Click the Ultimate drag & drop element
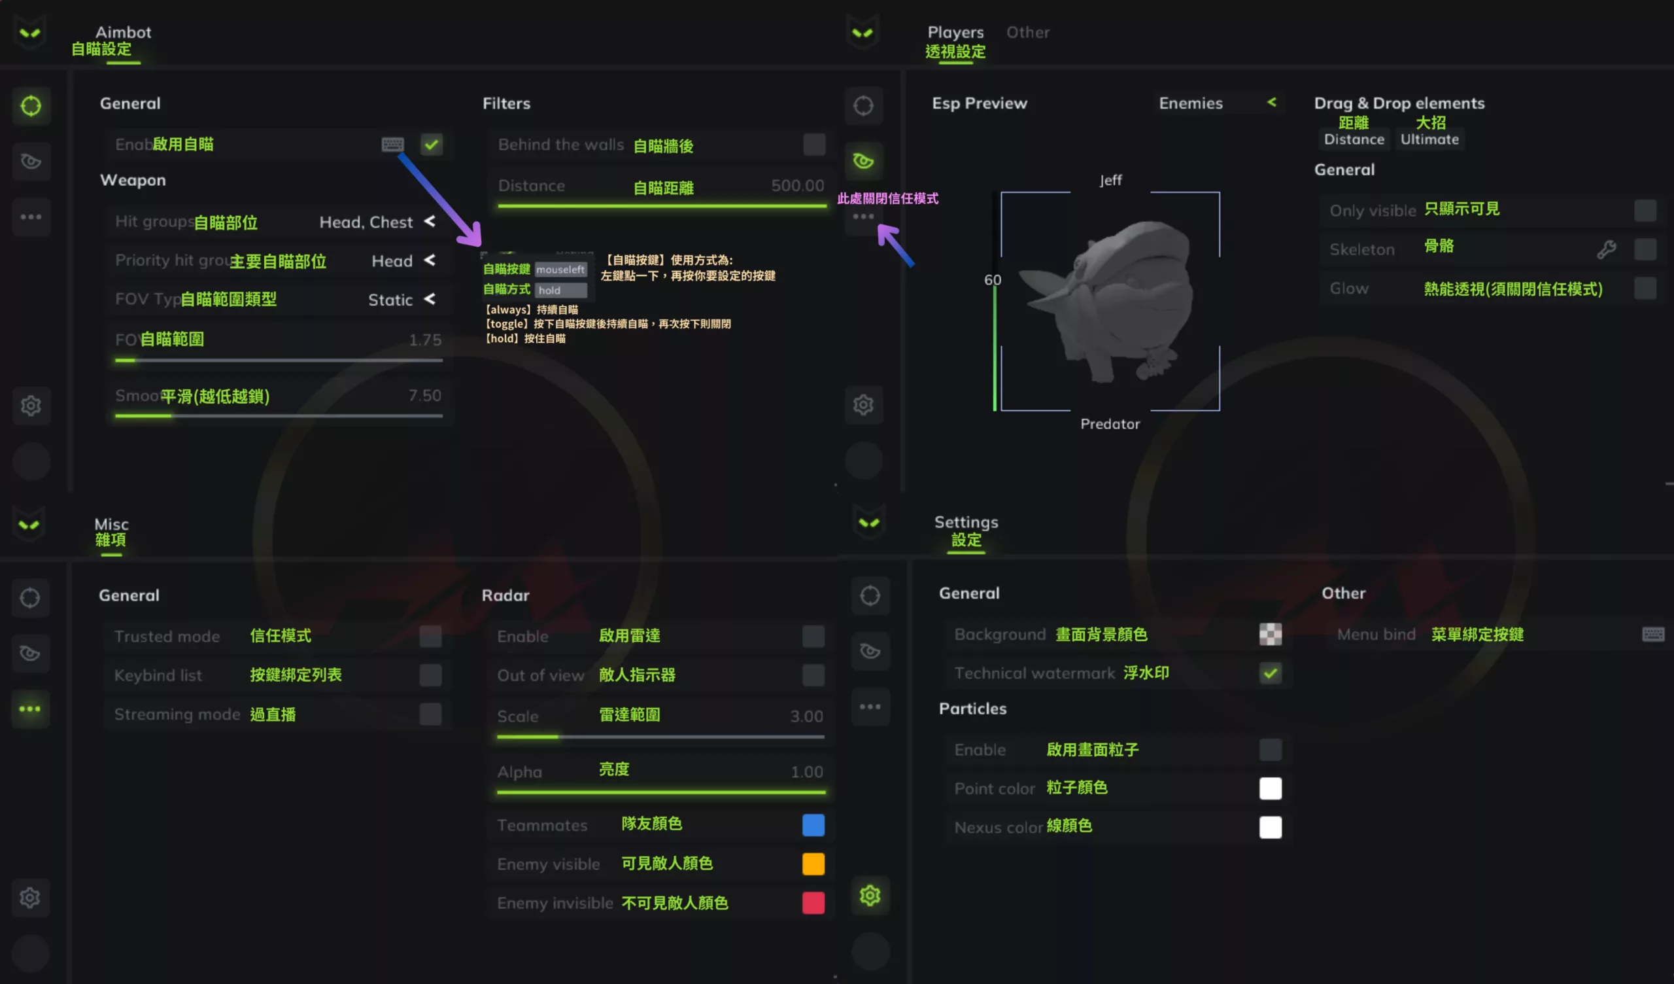The image size is (1674, 984). (1429, 139)
